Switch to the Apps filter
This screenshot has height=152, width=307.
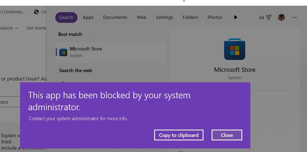(x=88, y=17)
